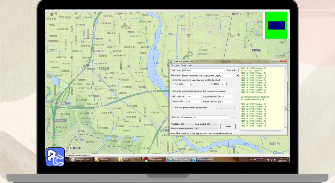
Task: Increase the From zoom level
Action: (x=191, y=83)
